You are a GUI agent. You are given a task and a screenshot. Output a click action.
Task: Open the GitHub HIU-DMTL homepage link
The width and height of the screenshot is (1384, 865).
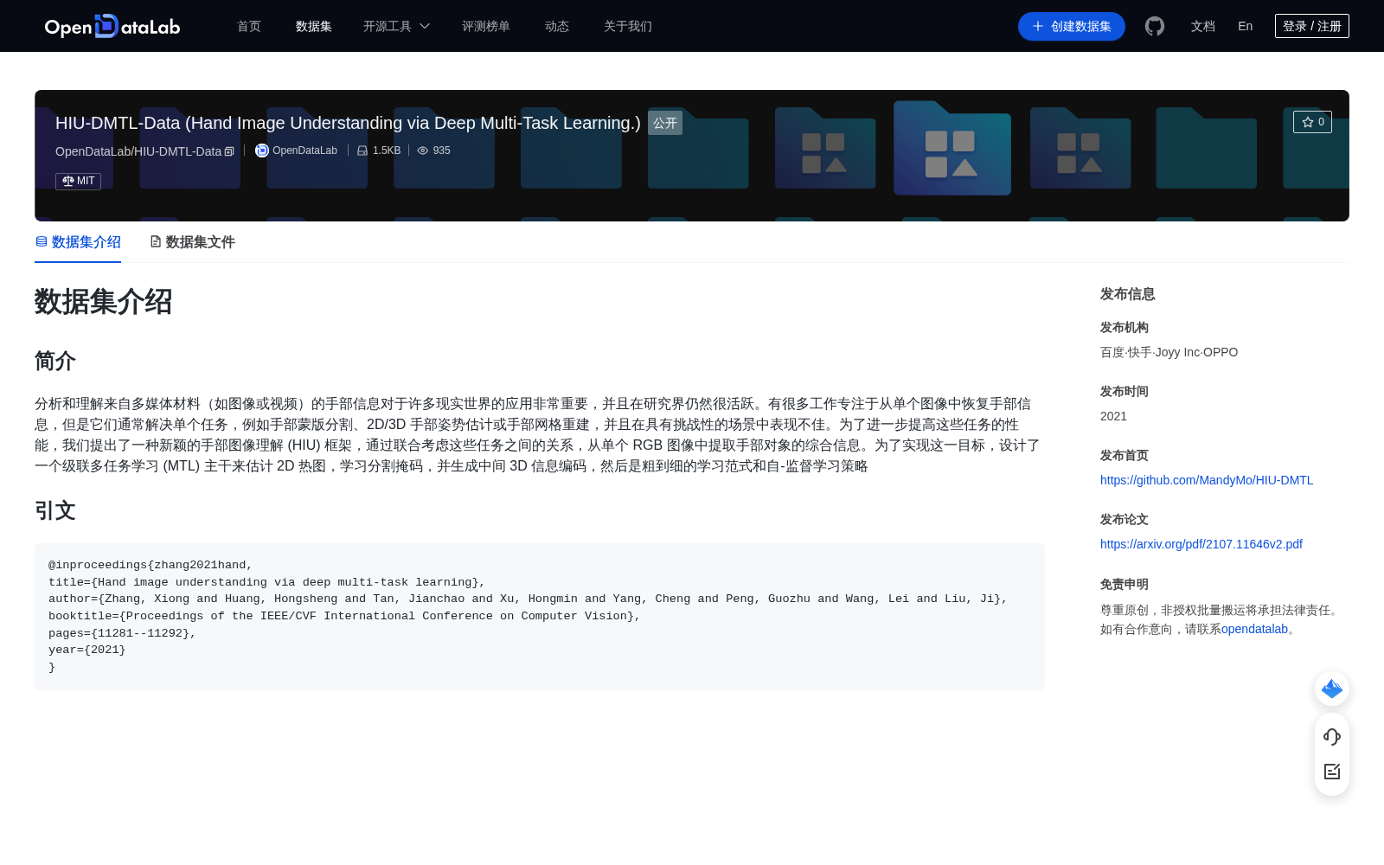(x=1207, y=480)
